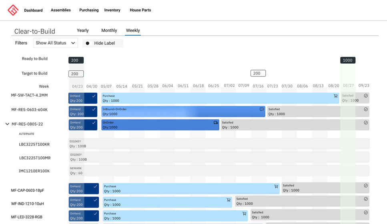Click truck icon on MF-RES-0805-22 OnOrder bar
The height and width of the screenshot is (224, 387).
216,123
